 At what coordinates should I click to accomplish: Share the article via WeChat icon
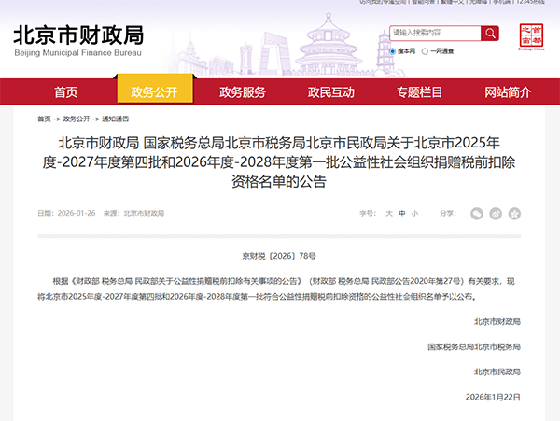click(x=478, y=214)
